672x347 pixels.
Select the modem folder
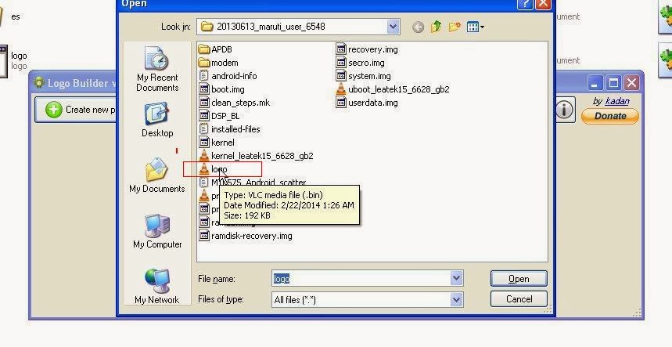pyautogui.click(x=219, y=63)
